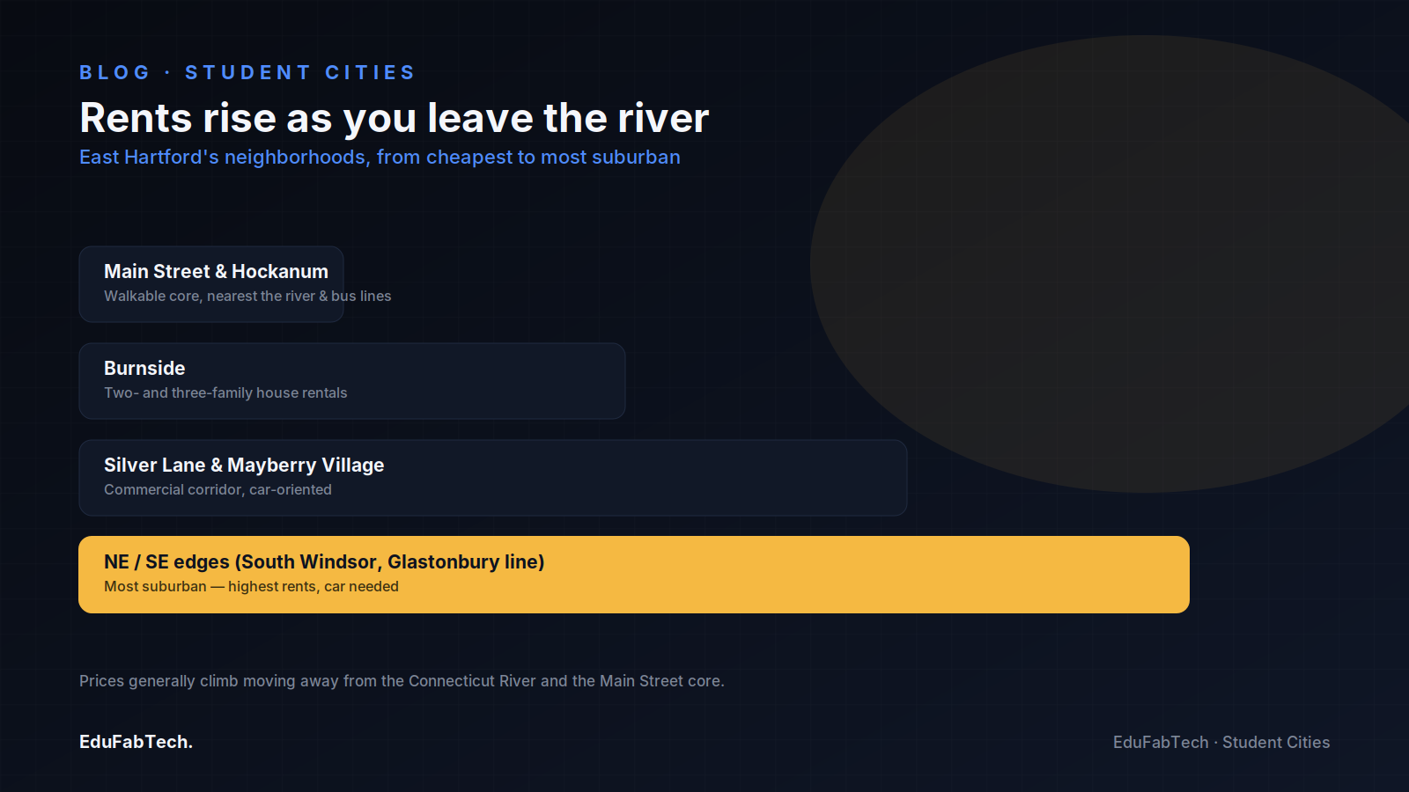
Task: Select the Main Street & Hockanum card
Action: click(211, 284)
